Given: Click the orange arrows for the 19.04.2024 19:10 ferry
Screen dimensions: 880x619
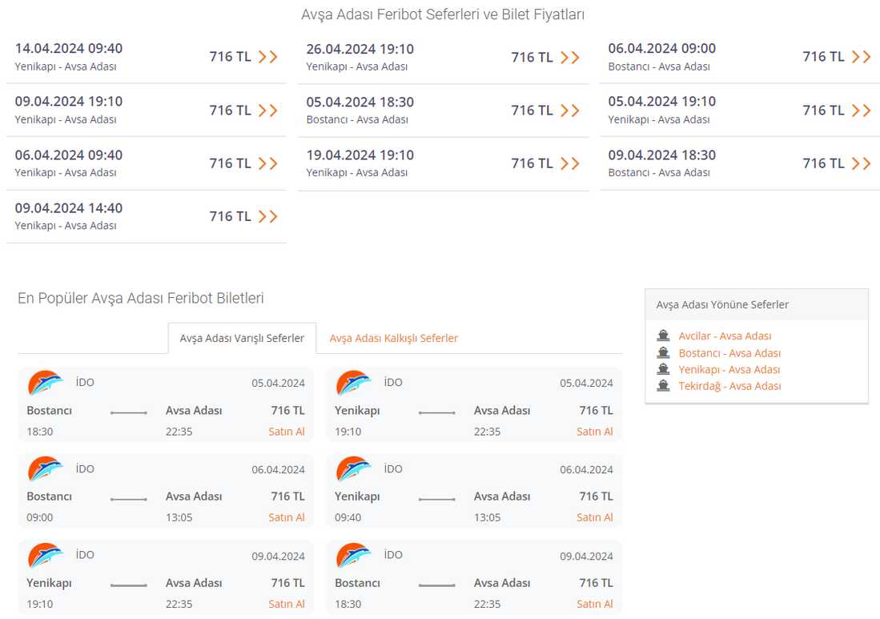Looking at the screenshot, I should (x=570, y=163).
